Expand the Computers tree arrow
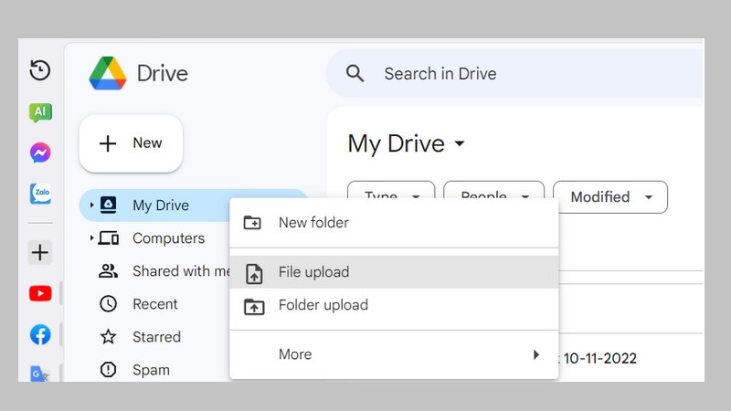This screenshot has height=411, width=731. pyautogui.click(x=91, y=238)
